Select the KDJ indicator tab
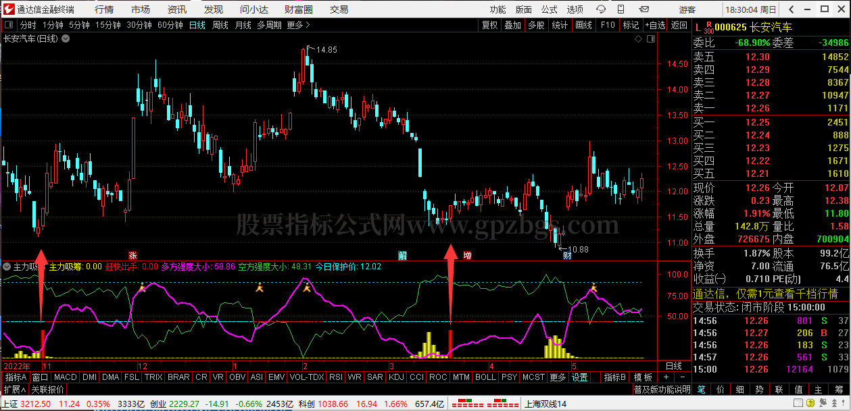The height and width of the screenshot is (411, 851). click(396, 377)
